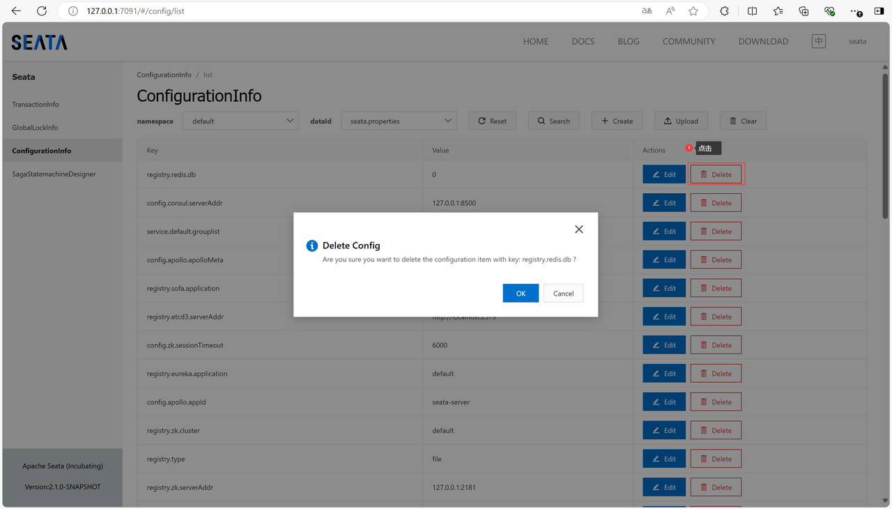The image size is (892, 509).
Task: Expand the dataId seata.properties dropdown
Action: click(x=399, y=121)
